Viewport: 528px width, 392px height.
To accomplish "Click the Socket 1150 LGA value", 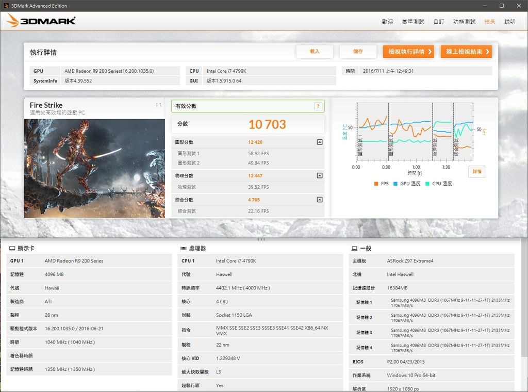I will click(x=234, y=315).
